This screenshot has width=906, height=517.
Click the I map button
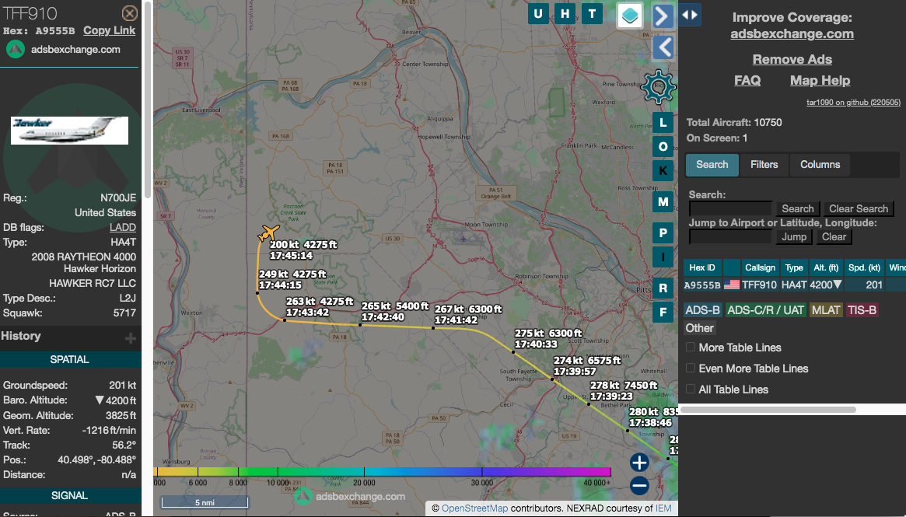click(x=663, y=257)
